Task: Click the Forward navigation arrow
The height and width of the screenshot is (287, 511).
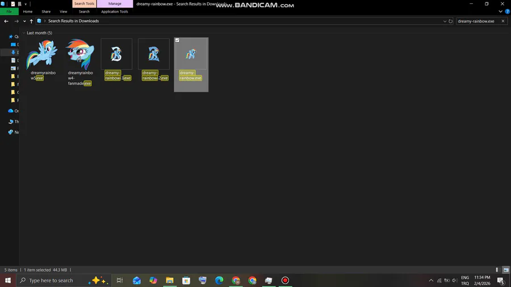Action: pos(16,21)
